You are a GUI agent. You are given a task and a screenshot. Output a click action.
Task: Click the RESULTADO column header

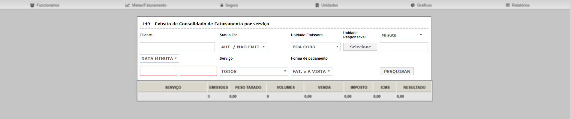[414, 87]
